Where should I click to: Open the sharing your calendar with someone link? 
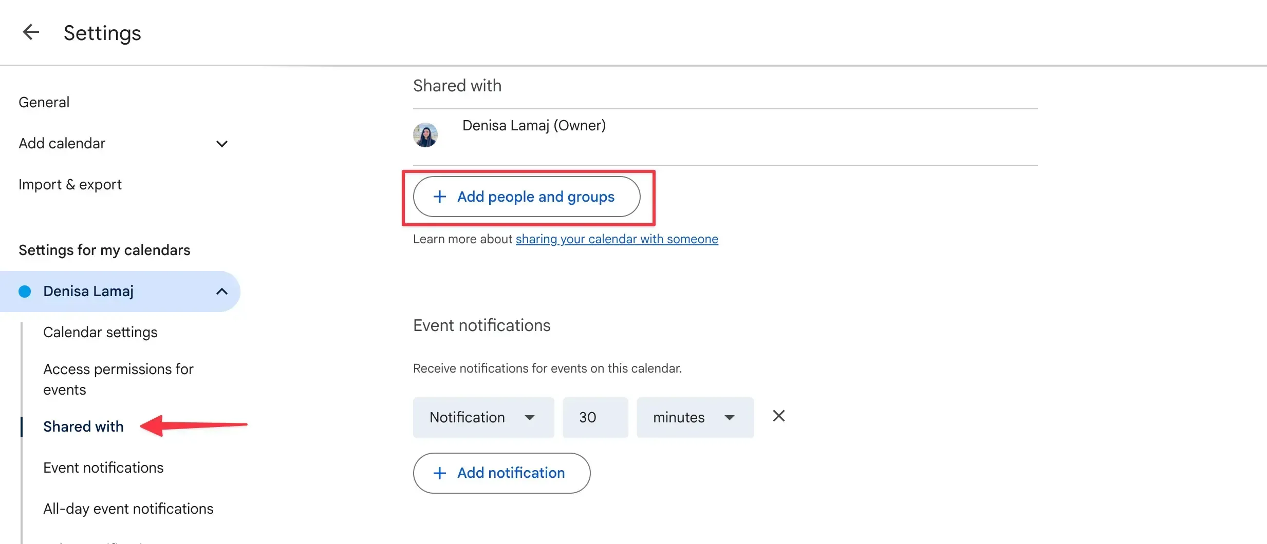pyautogui.click(x=617, y=239)
